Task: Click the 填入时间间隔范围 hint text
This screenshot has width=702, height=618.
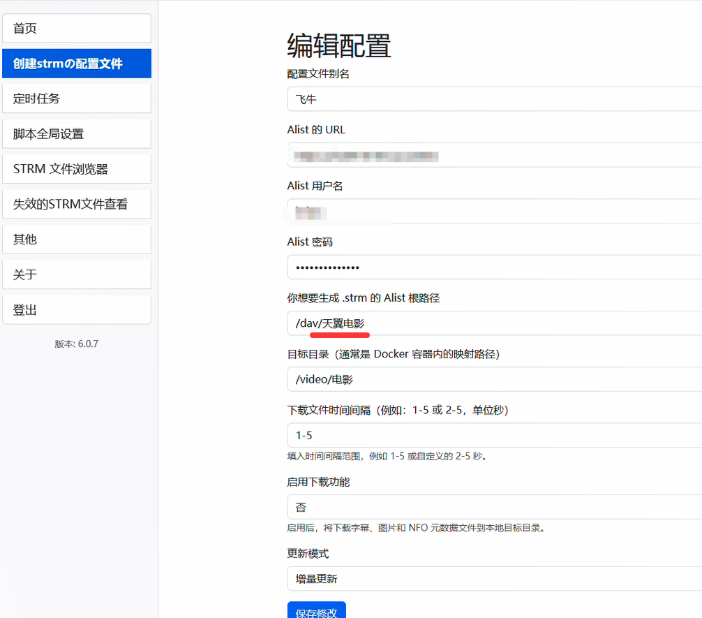Action: (x=387, y=456)
